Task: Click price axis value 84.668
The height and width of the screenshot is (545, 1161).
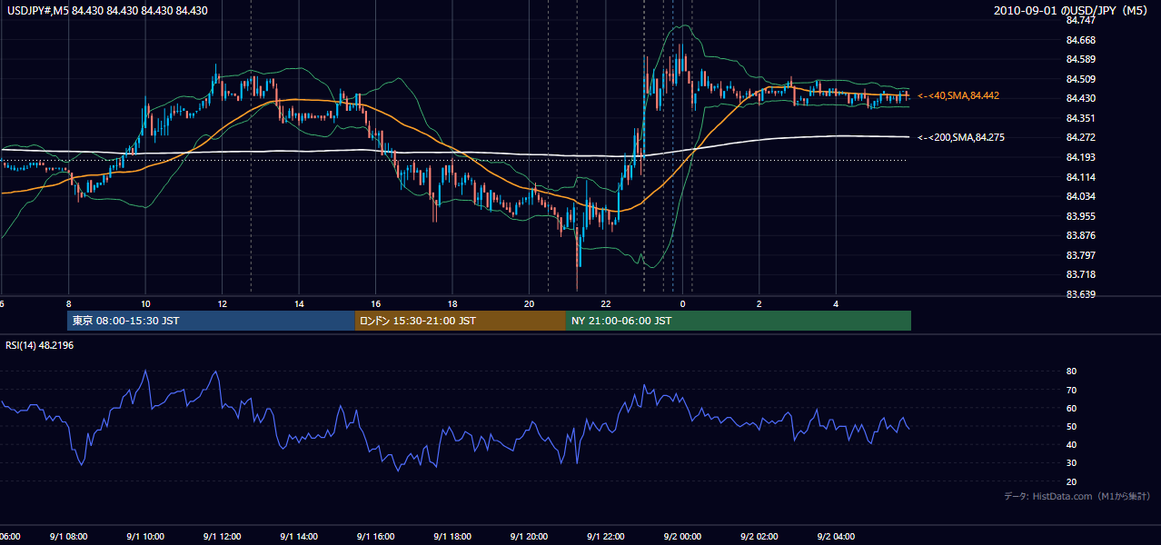Action: [1080, 40]
